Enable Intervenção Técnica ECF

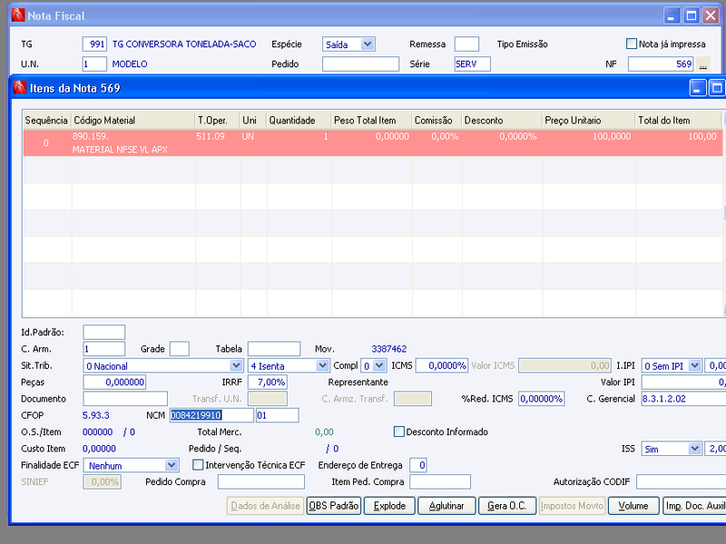pyautogui.click(x=197, y=464)
